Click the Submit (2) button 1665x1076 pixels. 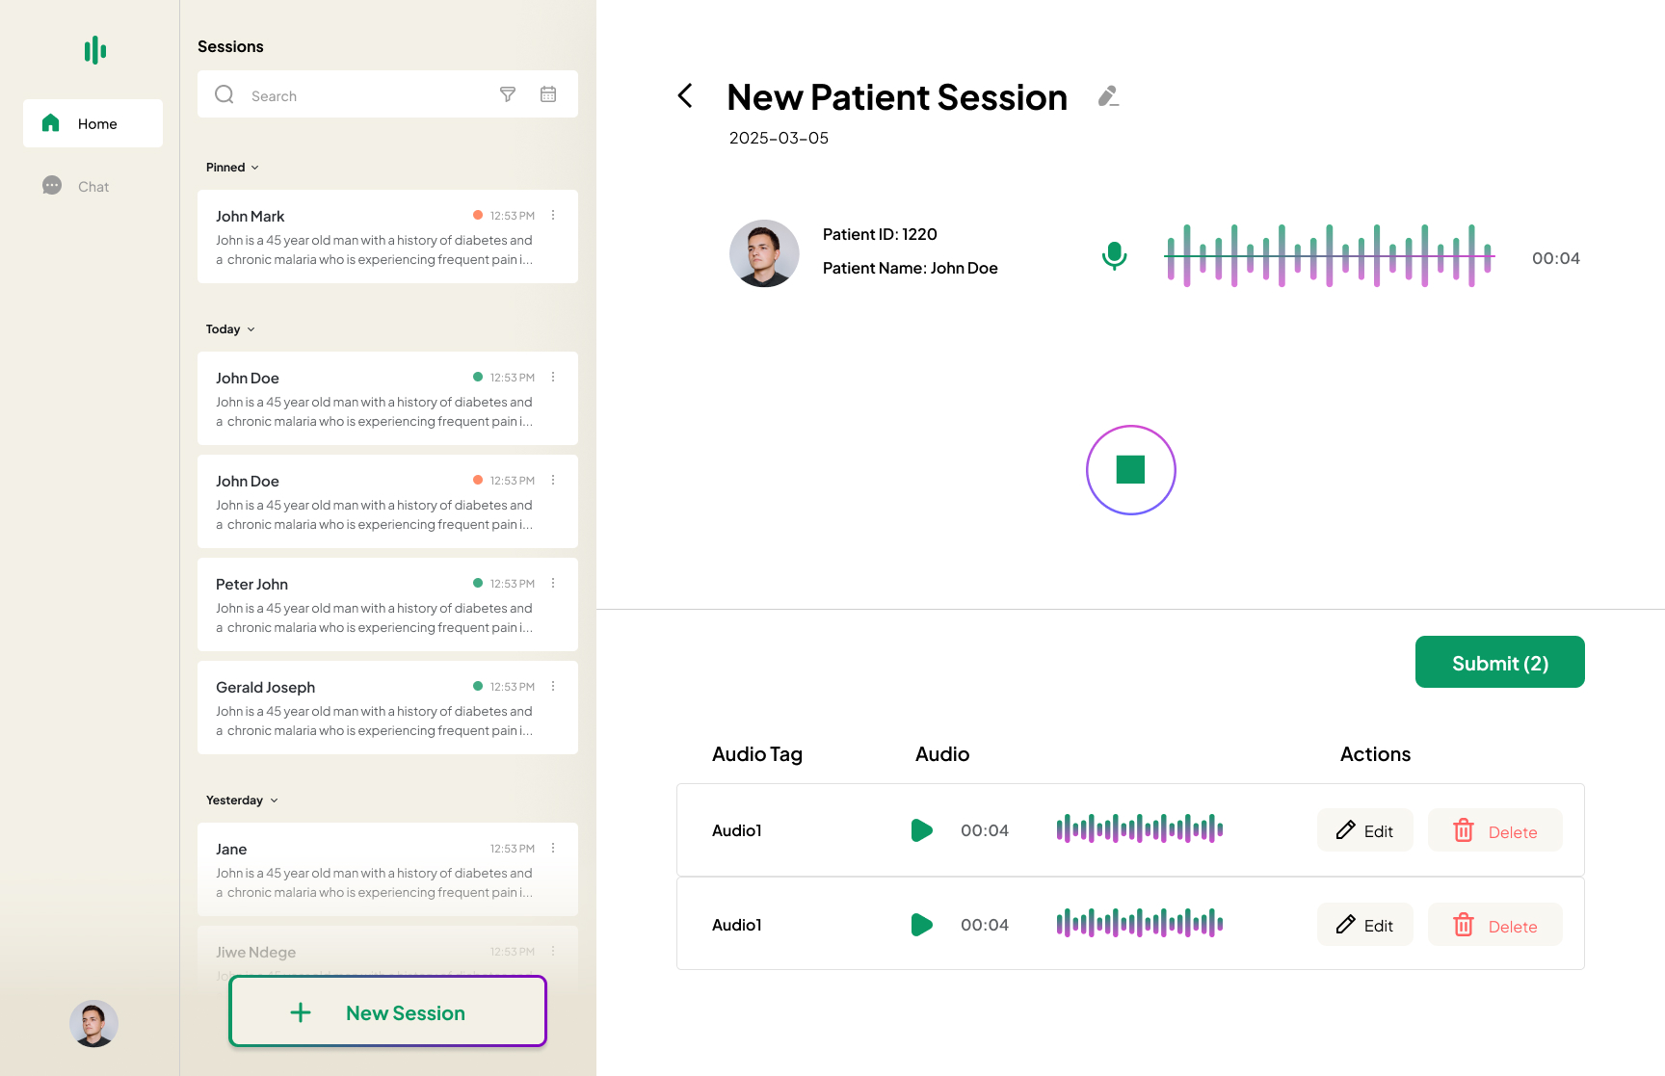(1499, 663)
